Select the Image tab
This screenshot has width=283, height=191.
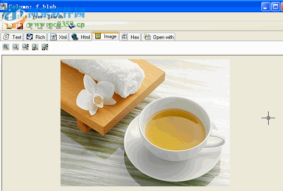coord(106,36)
